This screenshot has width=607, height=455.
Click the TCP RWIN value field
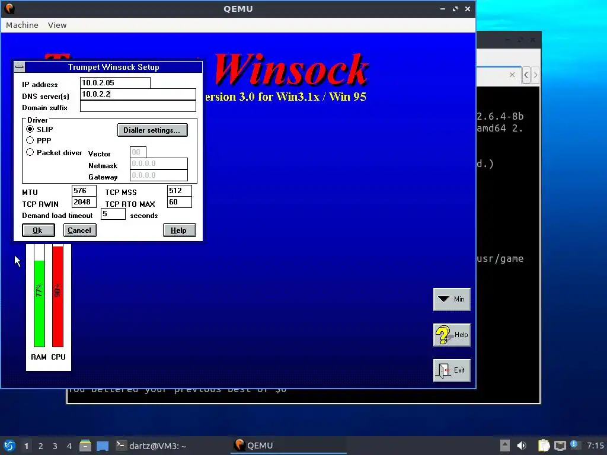coord(84,202)
